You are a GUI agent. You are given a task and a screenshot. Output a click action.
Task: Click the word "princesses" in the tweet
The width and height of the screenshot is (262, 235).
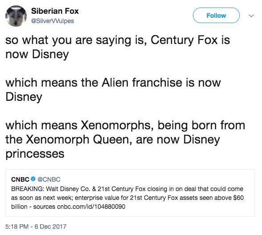click(x=35, y=154)
